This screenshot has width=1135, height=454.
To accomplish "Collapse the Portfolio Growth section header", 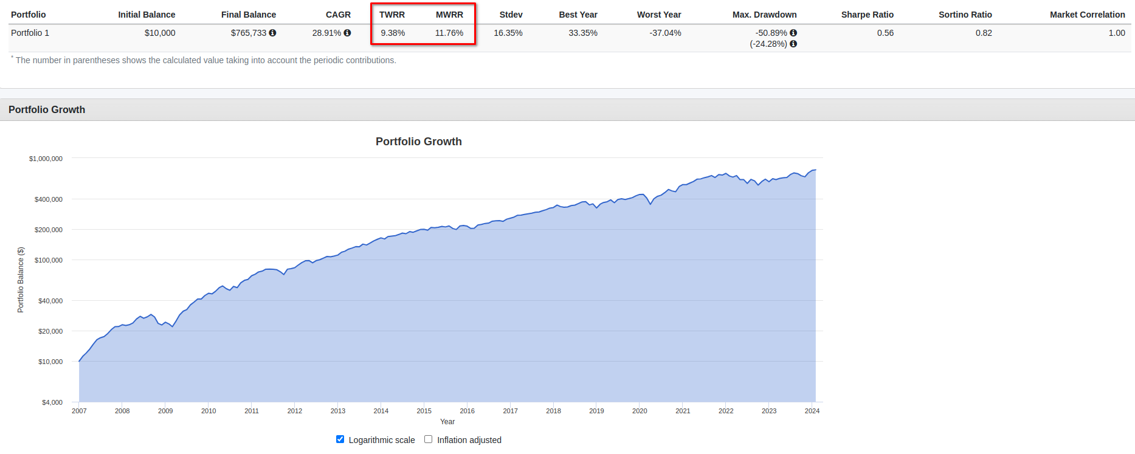I will [47, 109].
